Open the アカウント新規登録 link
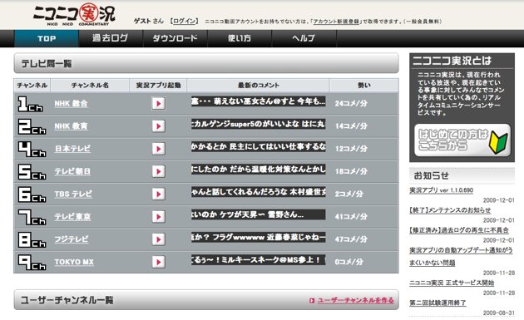524x320 pixels. point(336,22)
